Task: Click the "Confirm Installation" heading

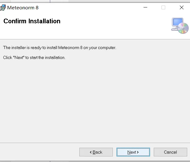Action: pyautogui.click(x=32, y=21)
